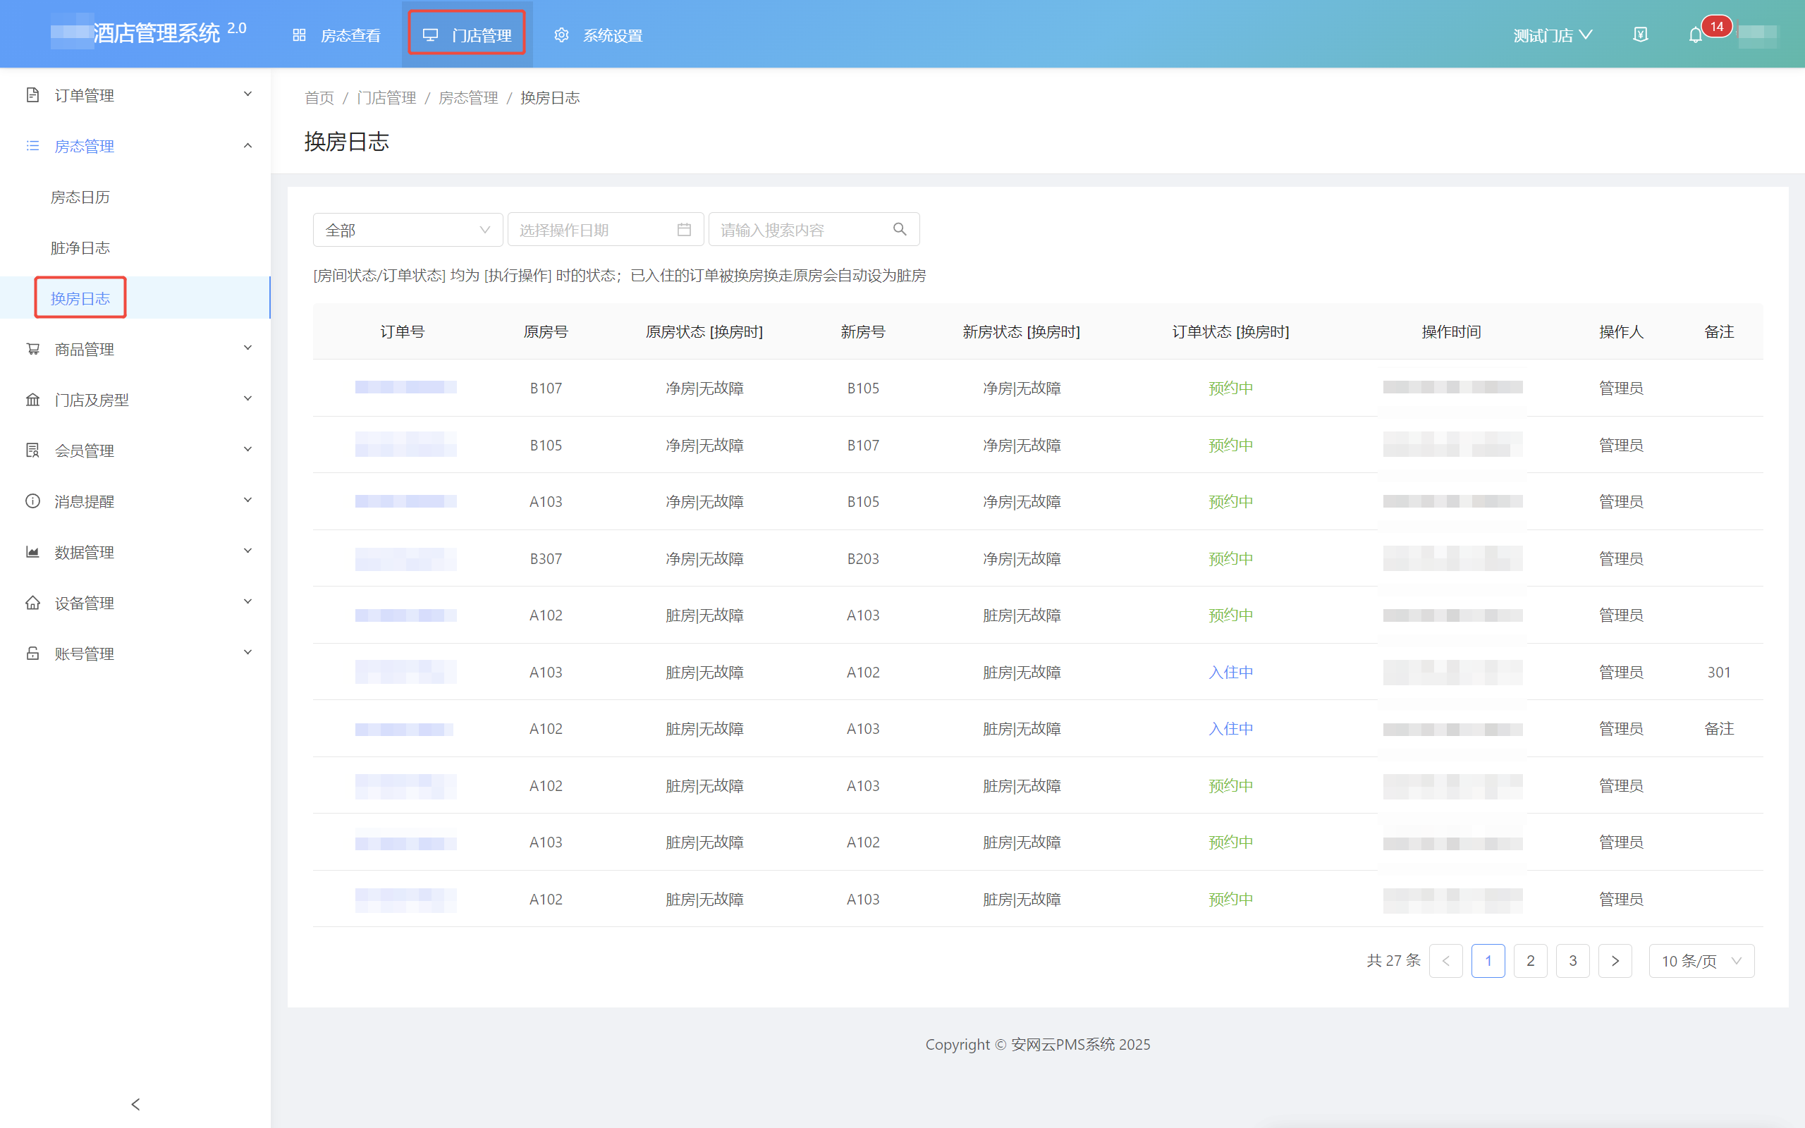This screenshot has height=1128, width=1805.
Task: Click the 门店及房型 bank icon
Action: 33,399
